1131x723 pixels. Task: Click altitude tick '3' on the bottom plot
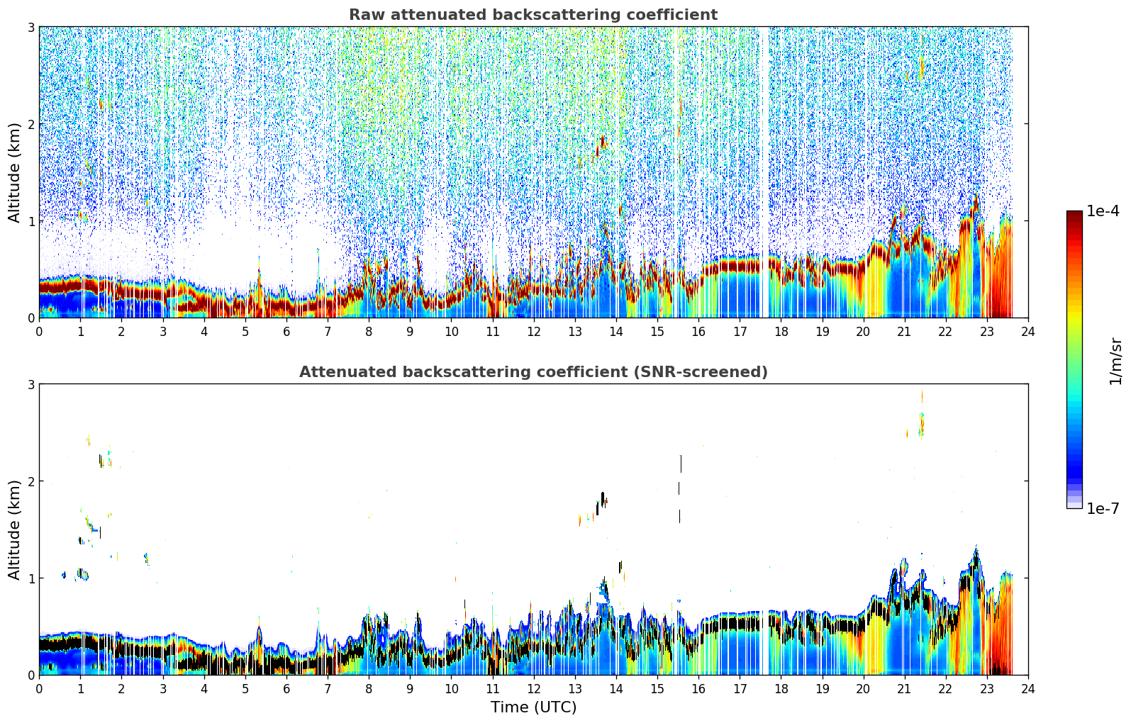pyautogui.click(x=30, y=384)
